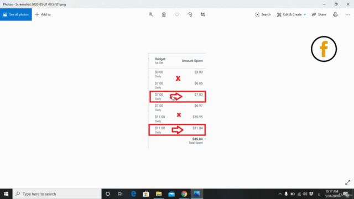The image size is (354, 199).
Task: Open the clock and date in the taskbar
Action: (332, 194)
